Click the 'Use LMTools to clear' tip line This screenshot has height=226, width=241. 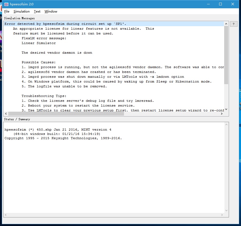pos(123,110)
